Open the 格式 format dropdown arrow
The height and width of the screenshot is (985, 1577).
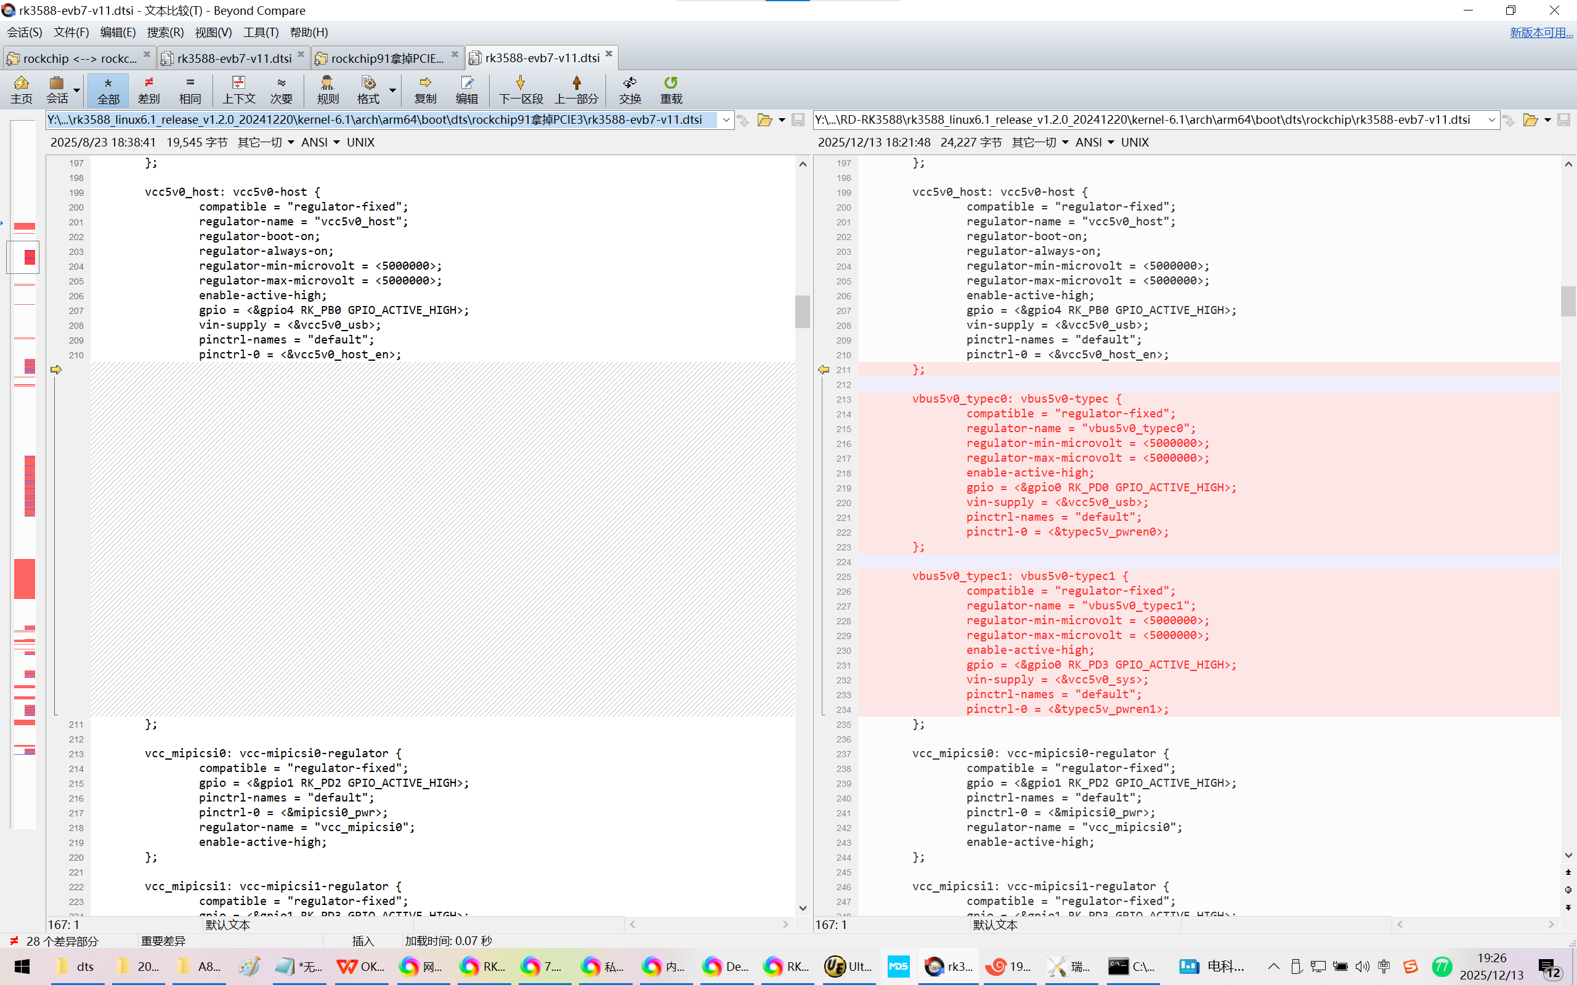(393, 90)
